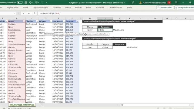The width and height of the screenshot is (194, 109).
Task: Open the Marca column filter dropdown
Action: [24, 21]
